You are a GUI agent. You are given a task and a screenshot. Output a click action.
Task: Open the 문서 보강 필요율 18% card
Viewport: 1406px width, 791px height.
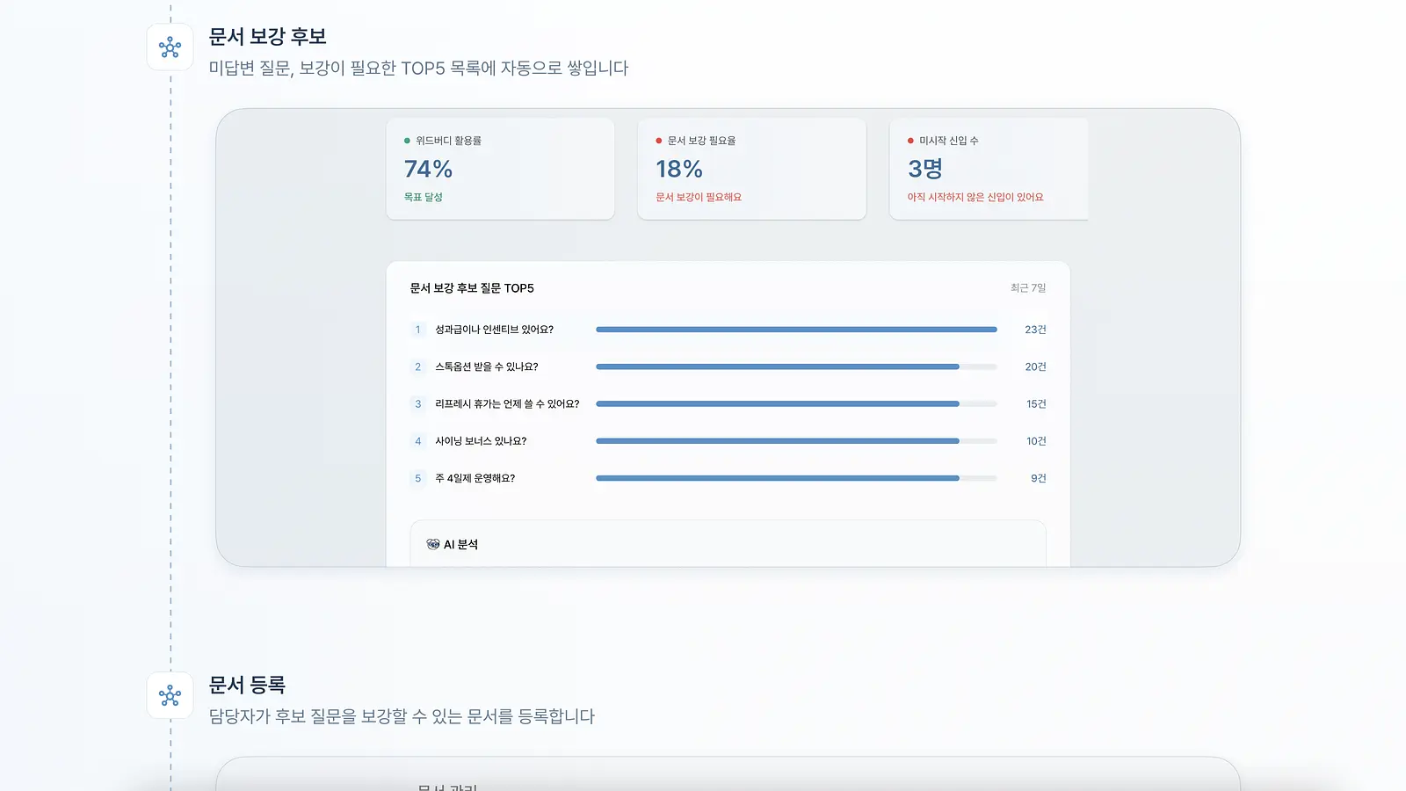coord(751,169)
